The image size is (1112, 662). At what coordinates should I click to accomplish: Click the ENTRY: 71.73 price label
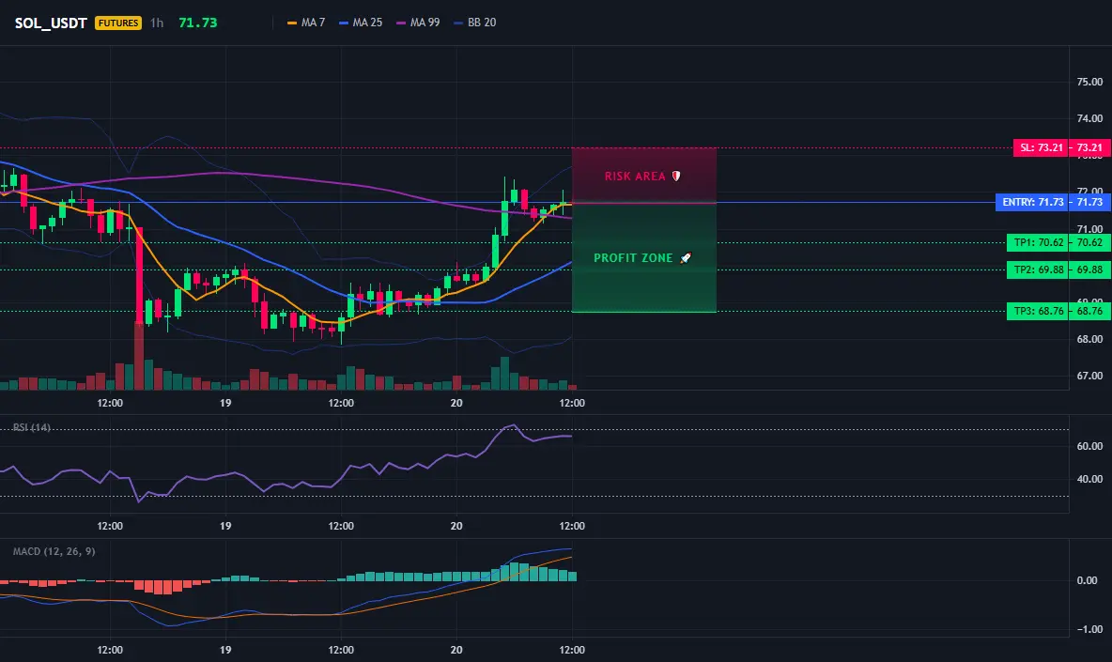pos(1032,202)
